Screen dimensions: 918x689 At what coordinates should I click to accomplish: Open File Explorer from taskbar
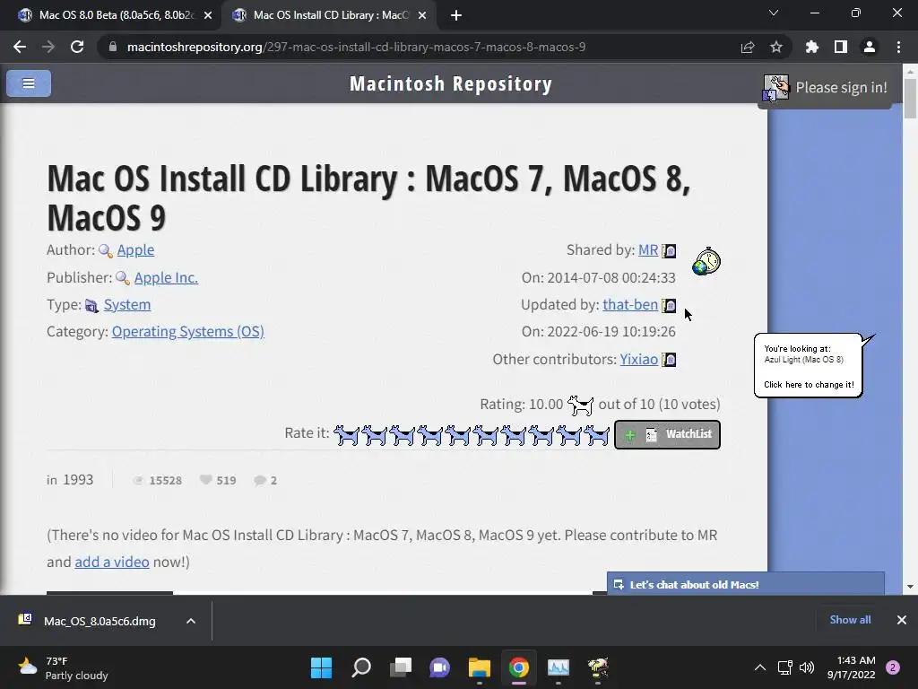pyautogui.click(x=479, y=667)
